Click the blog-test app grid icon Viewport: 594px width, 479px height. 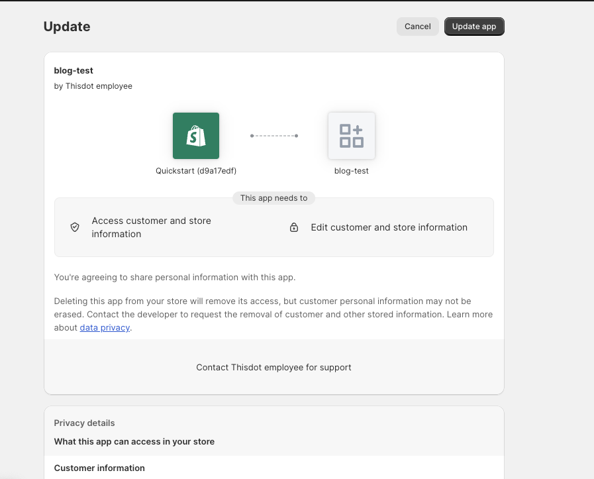pyautogui.click(x=351, y=136)
